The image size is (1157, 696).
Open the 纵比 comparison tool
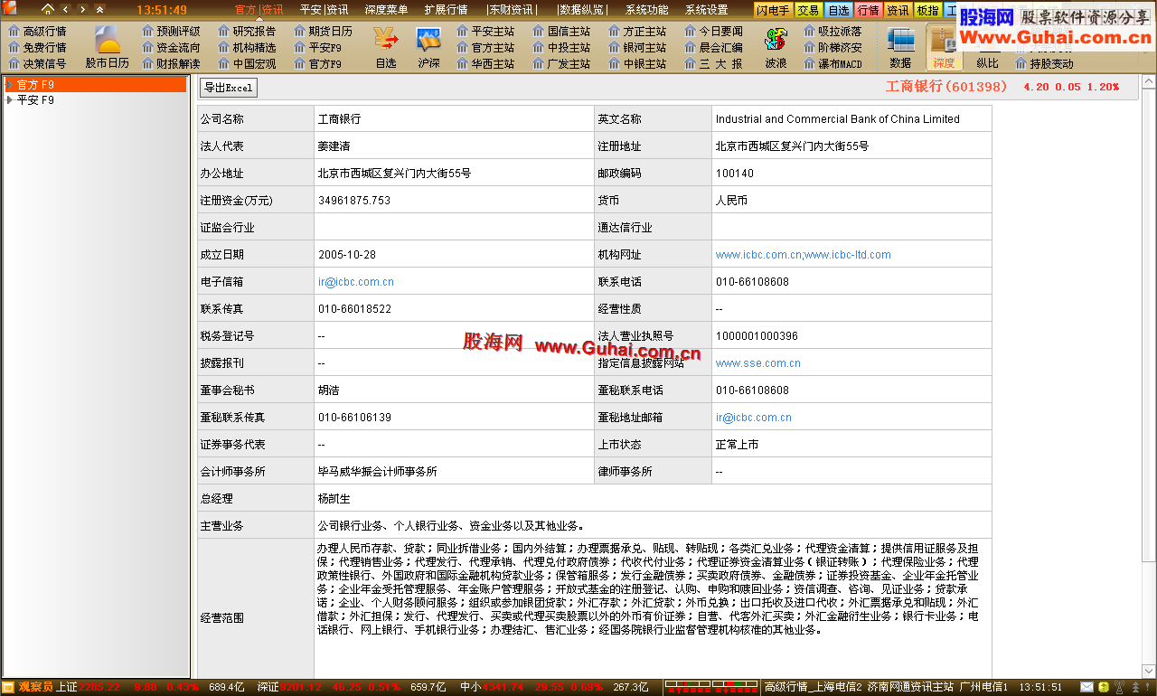coord(988,63)
